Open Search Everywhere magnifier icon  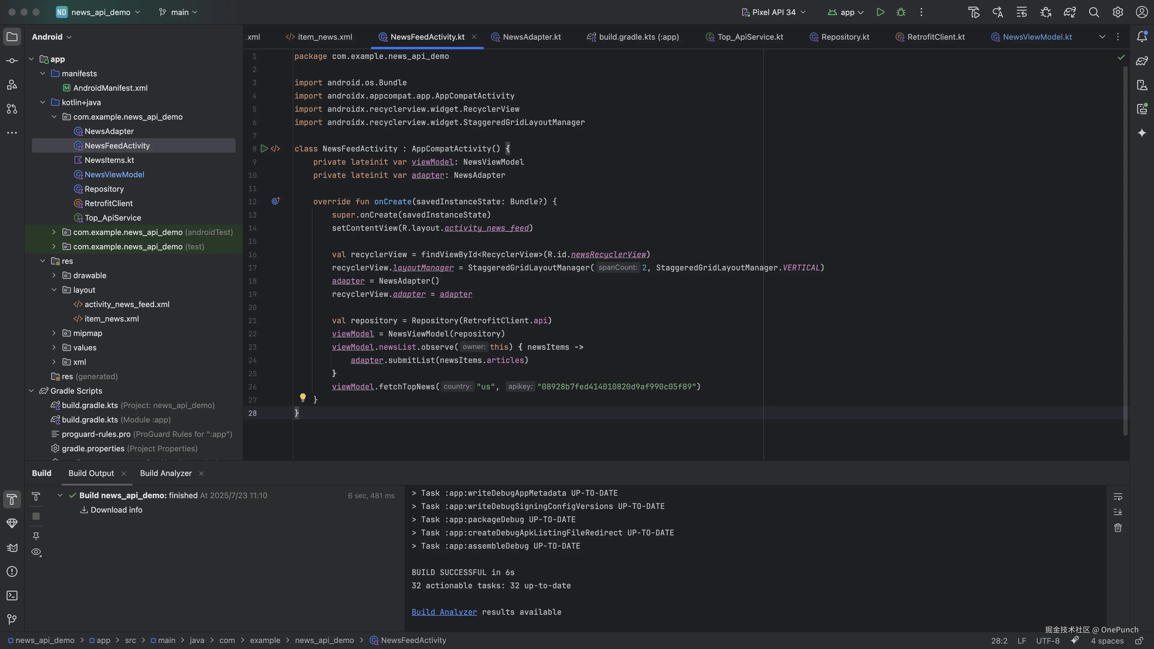pos(1094,12)
